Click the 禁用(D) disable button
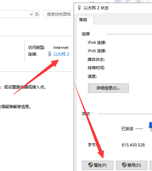The image size is (152, 171). pyautogui.click(x=132, y=165)
